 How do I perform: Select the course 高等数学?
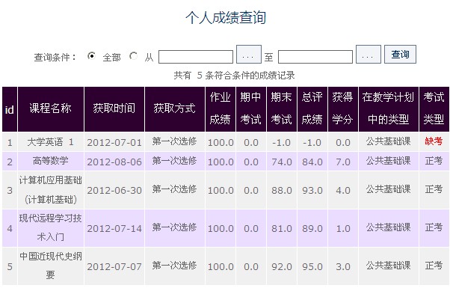(51, 161)
